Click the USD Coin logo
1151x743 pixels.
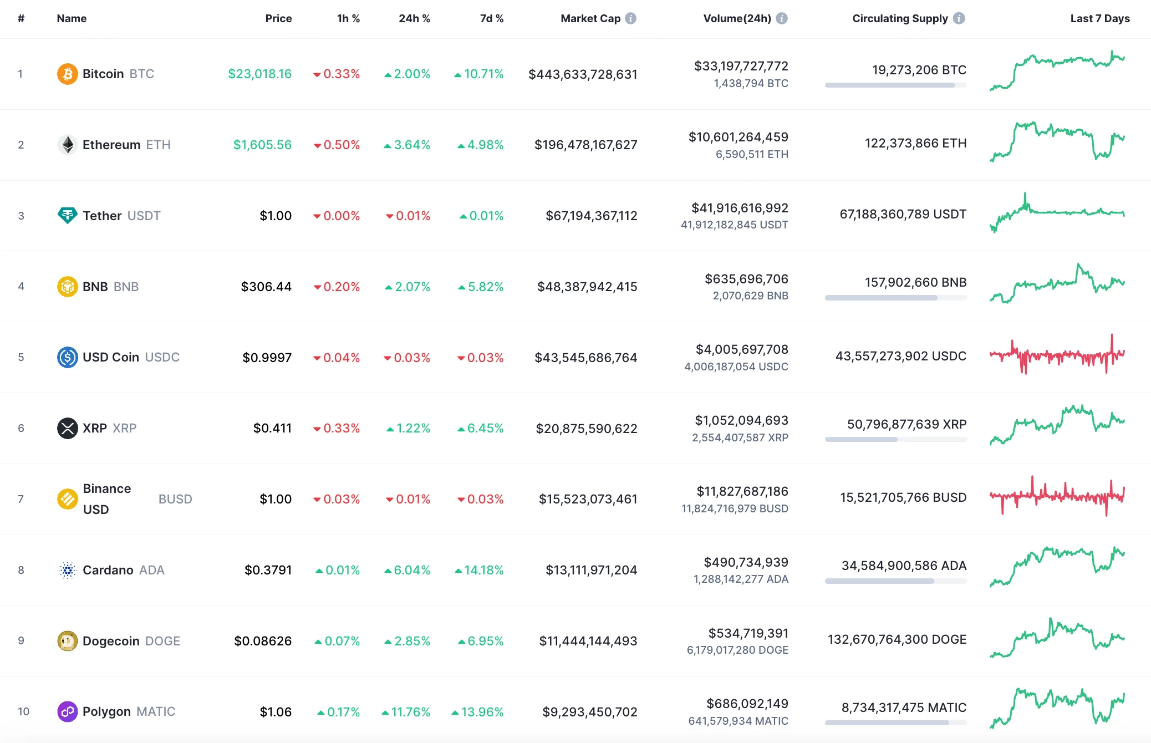[67, 357]
